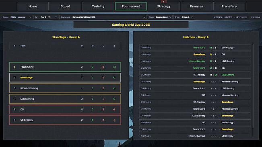
Task: Click Team Spirit's +3 differential value
Action: click(x=114, y=67)
